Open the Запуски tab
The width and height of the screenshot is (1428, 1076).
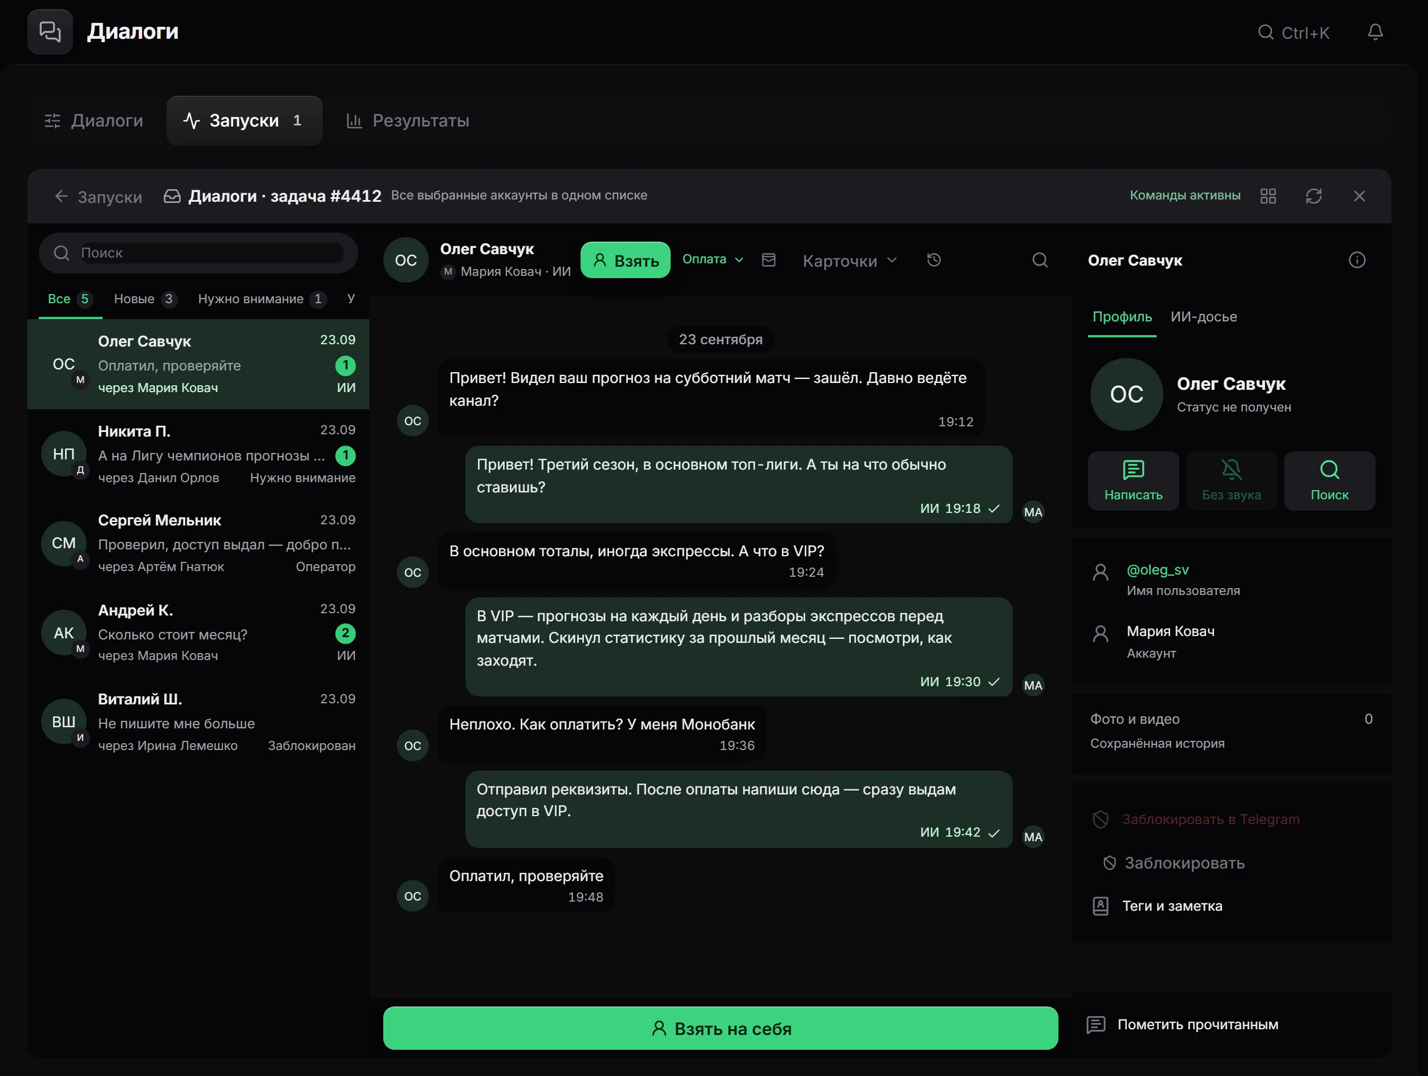245,121
